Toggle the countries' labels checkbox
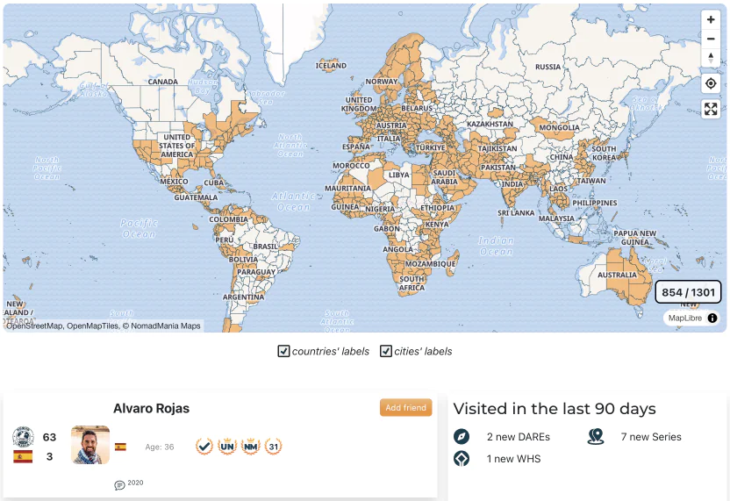 (283, 352)
